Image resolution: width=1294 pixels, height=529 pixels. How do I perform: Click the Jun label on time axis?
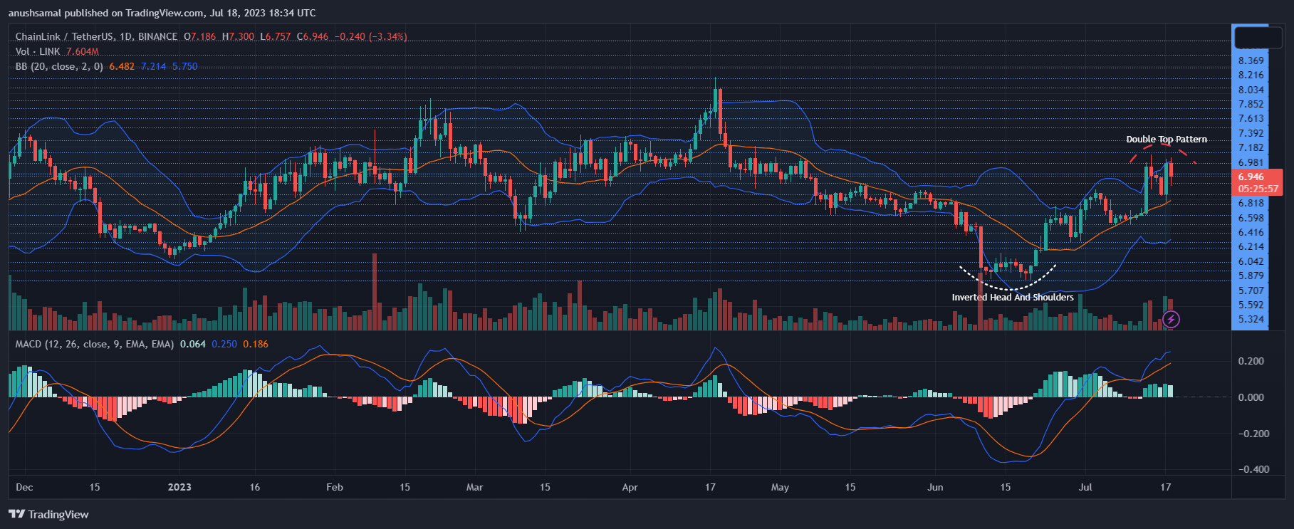coord(935,487)
